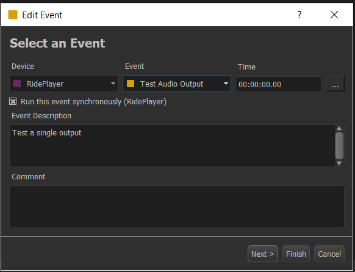Click inside the Comment text box
The width and height of the screenshot is (355, 272).
coord(177,207)
